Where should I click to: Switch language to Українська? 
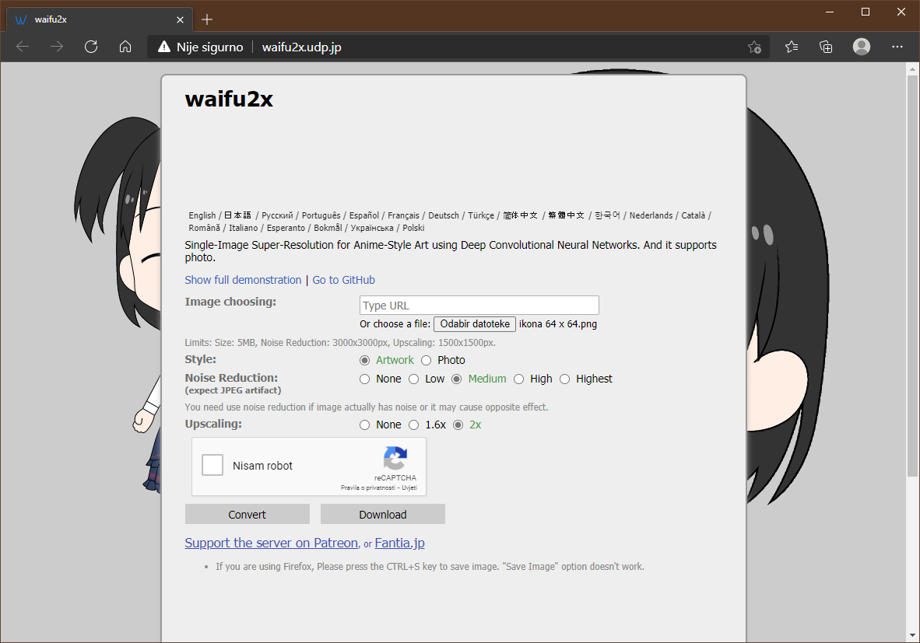coord(372,228)
